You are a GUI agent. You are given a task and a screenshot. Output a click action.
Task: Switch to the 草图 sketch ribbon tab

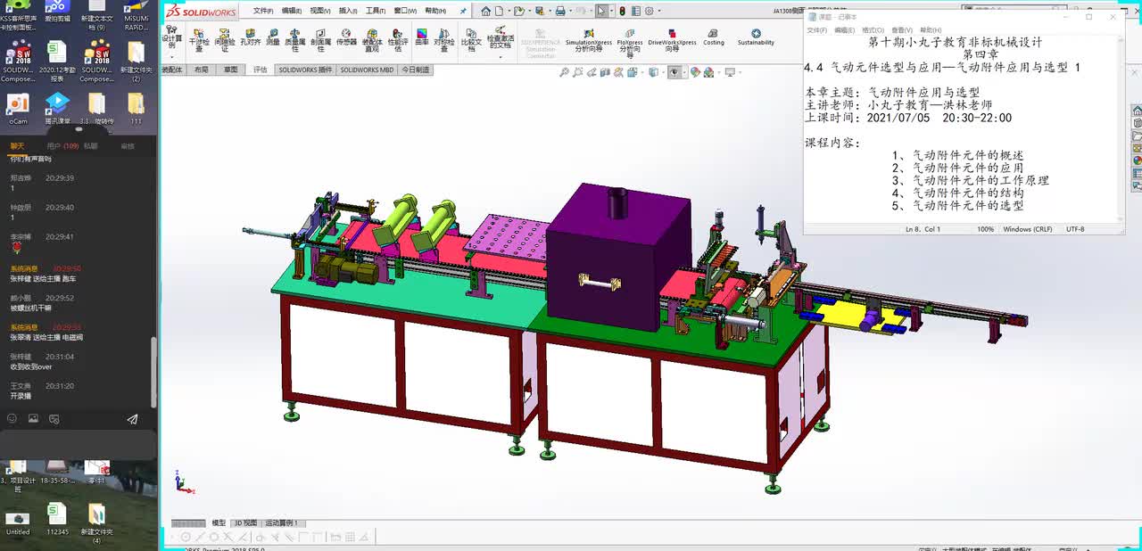(231, 70)
